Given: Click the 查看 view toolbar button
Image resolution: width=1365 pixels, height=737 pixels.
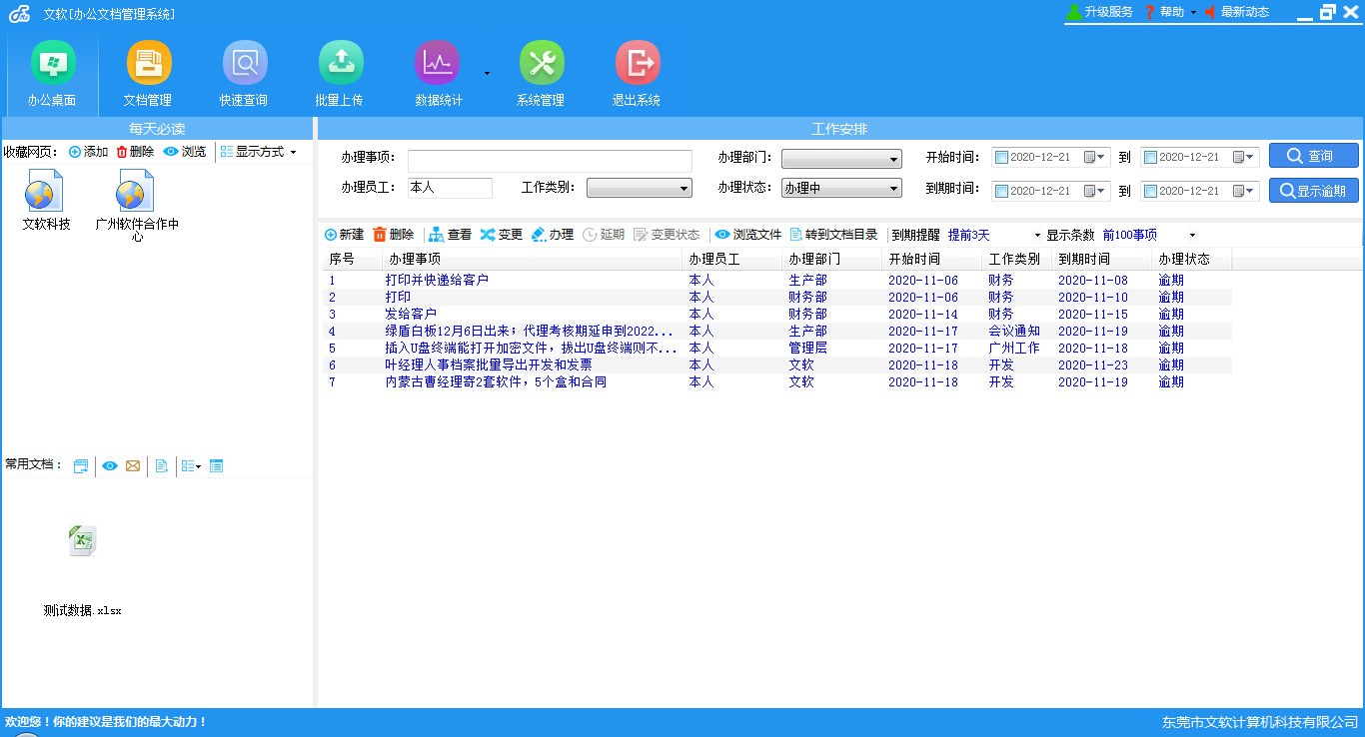Looking at the screenshot, I should click(450, 235).
